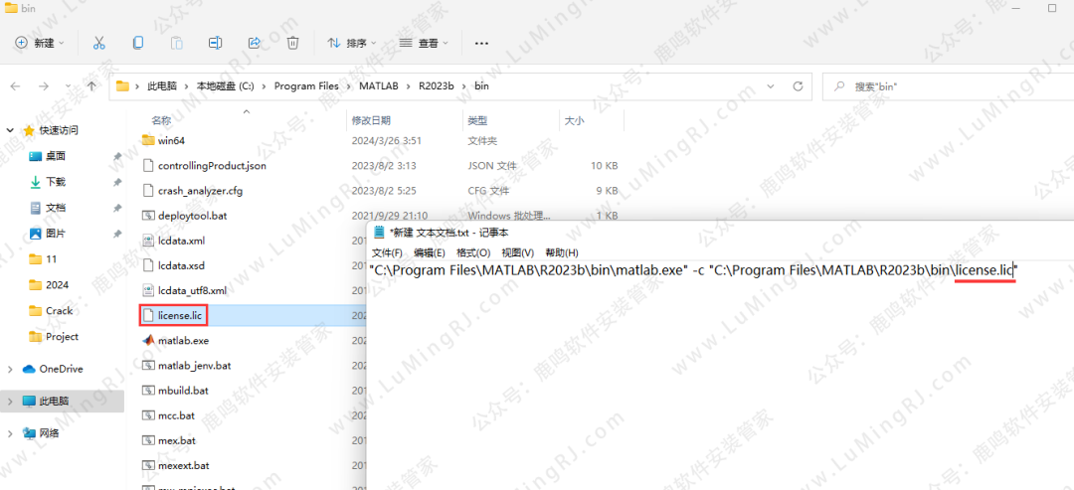Click the Copy icon in toolbar

137,43
